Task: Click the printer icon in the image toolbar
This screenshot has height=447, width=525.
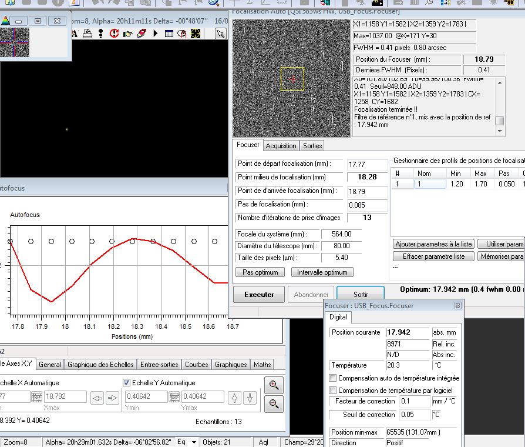Action: (x=87, y=34)
